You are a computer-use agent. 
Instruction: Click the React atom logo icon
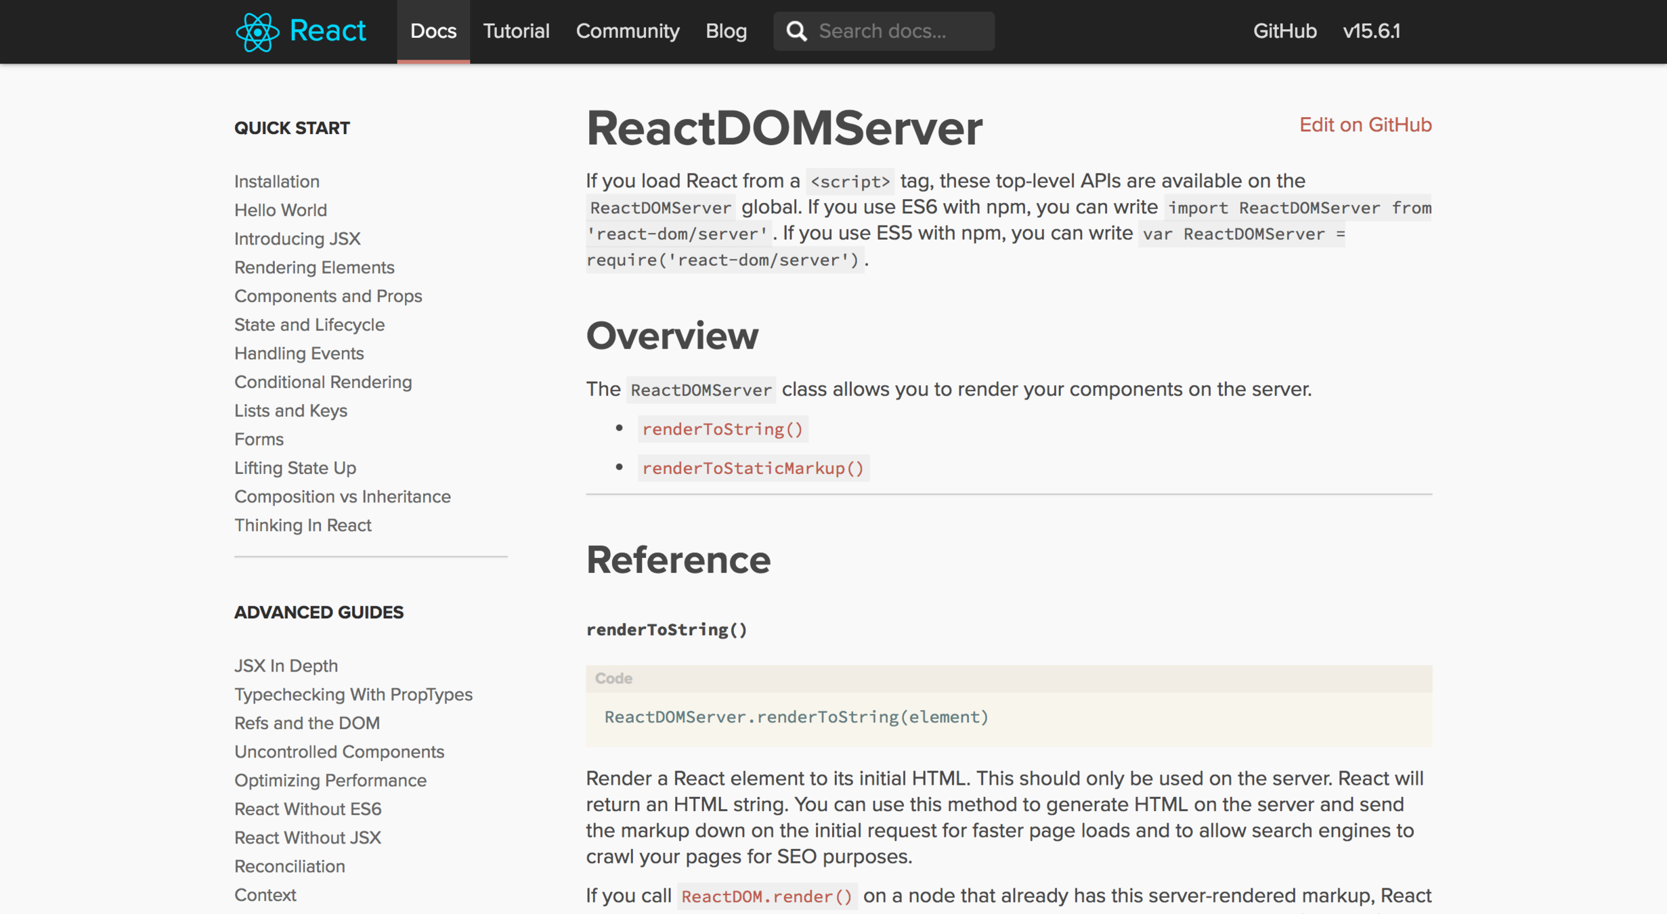(257, 31)
